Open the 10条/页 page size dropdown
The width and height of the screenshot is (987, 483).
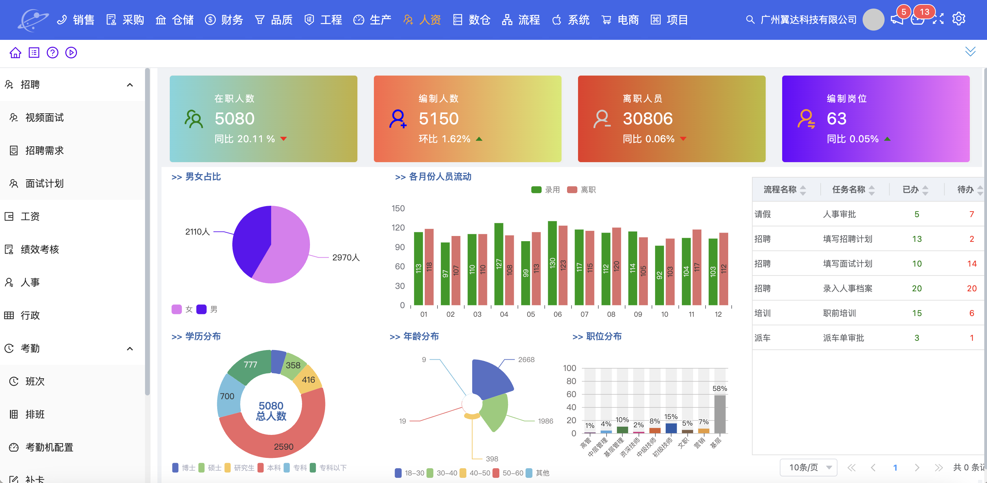pos(808,467)
